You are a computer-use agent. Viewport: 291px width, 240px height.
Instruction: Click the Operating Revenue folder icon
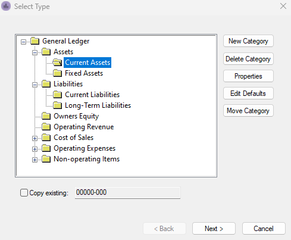point(46,127)
